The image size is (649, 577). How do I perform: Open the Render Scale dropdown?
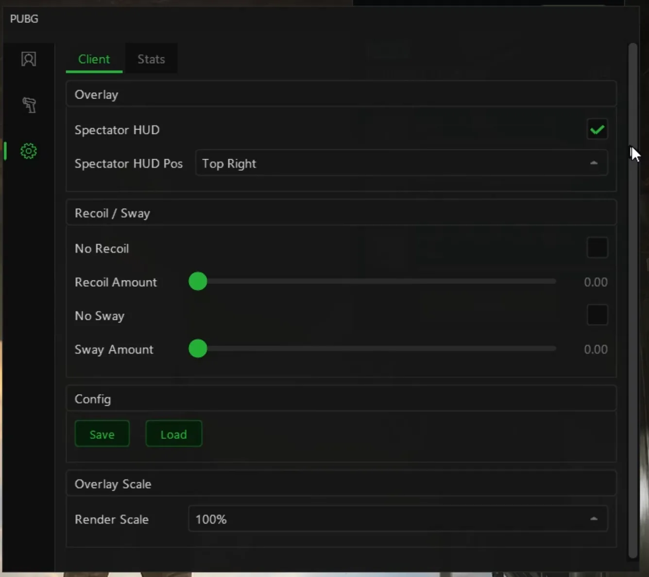pos(398,519)
